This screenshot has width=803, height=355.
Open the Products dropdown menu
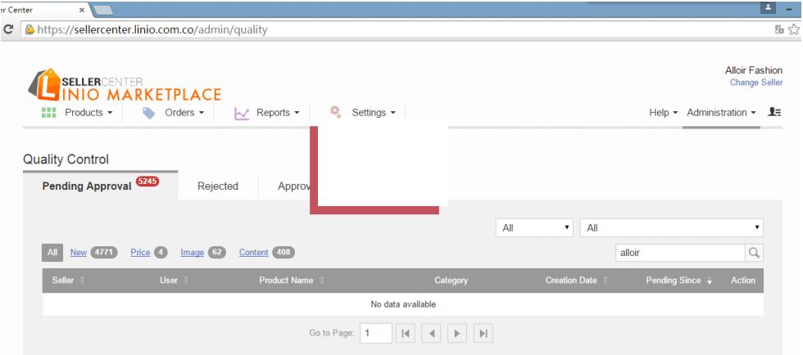(88, 113)
